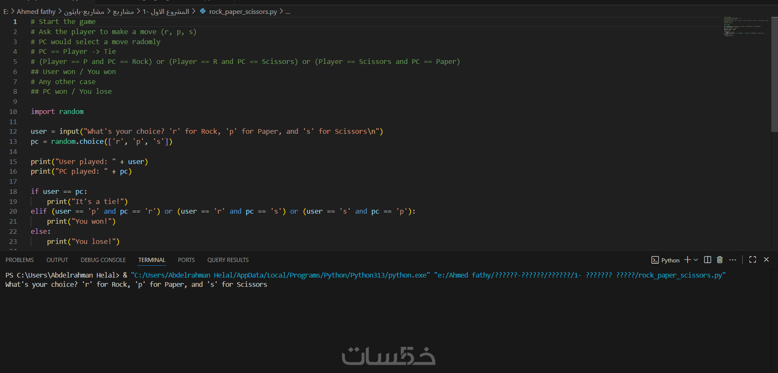Split the terminal panel
This screenshot has width=778, height=373.
(x=708, y=260)
